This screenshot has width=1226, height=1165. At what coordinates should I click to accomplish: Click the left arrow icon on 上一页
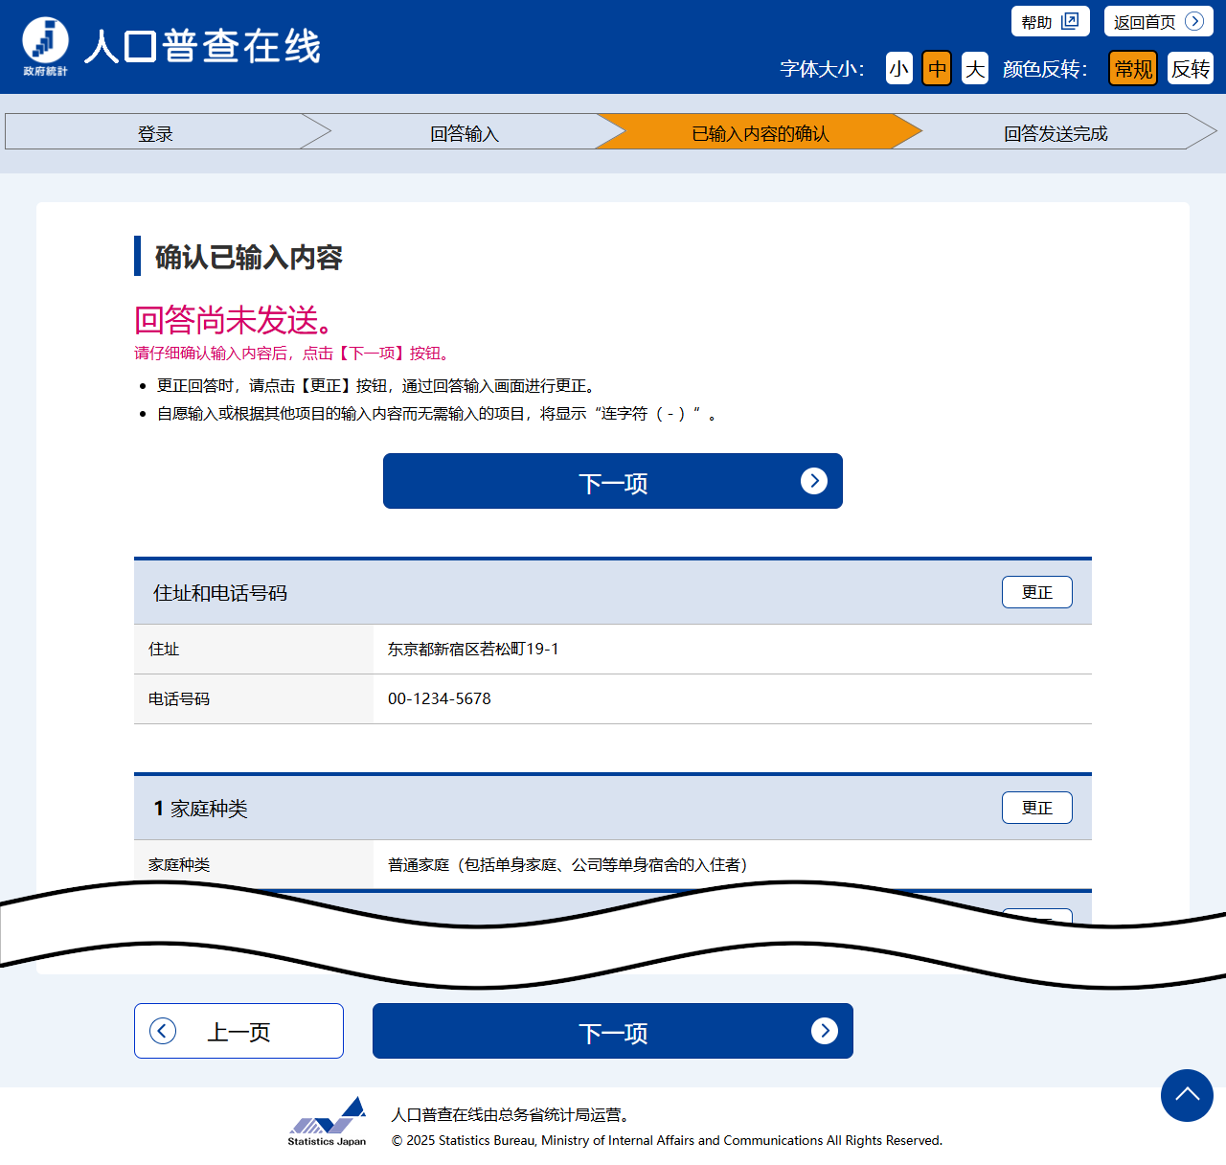coord(163,1031)
